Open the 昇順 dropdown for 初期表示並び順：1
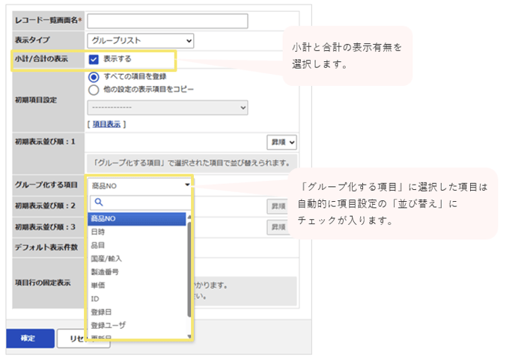The image size is (524, 361). tap(281, 142)
